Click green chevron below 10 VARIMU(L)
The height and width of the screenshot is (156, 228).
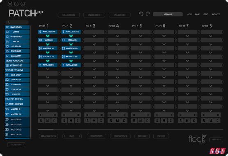(x=48, y=44)
